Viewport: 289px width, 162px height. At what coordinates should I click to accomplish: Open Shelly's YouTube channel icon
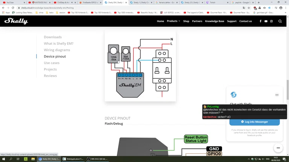266,21
